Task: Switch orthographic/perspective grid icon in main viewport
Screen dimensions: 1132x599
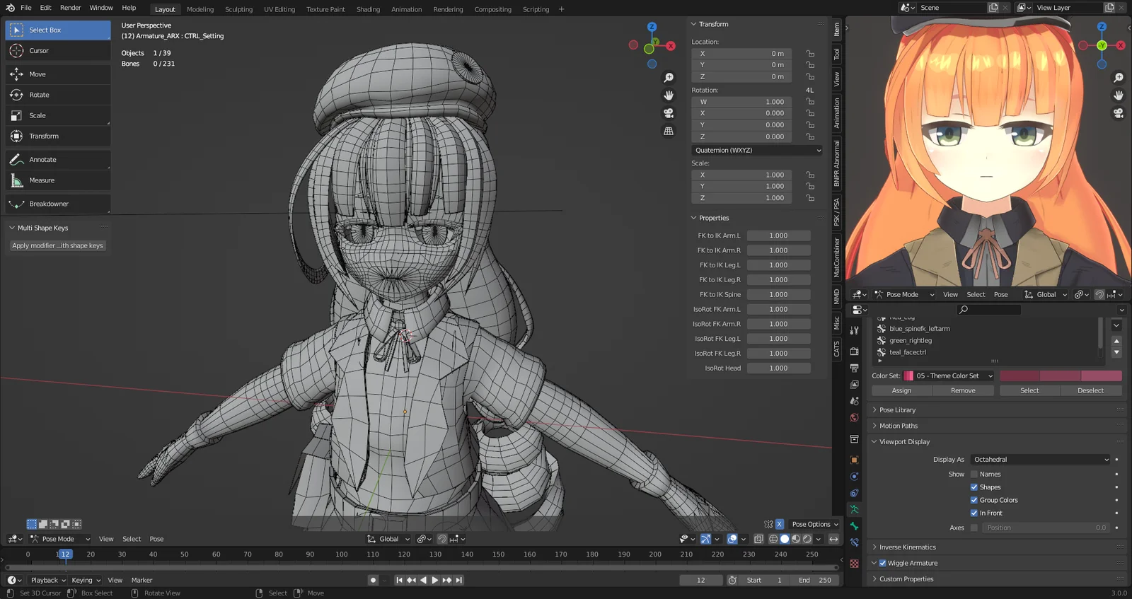Action: pyautogui.click(x=669, y=131)
